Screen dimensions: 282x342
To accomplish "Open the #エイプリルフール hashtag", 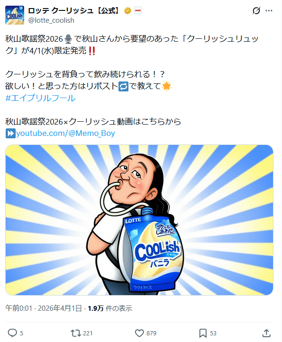I will (x=40, y=98).
